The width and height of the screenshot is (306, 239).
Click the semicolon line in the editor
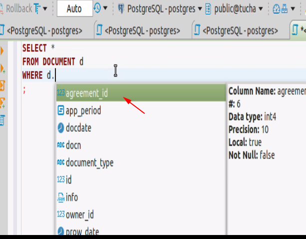pos(24,90)
